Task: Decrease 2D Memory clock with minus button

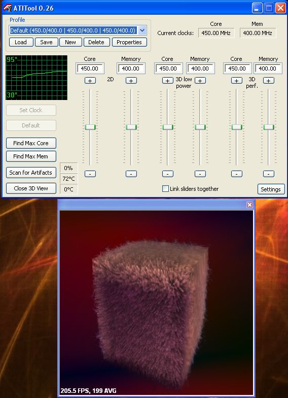Action: click(x=131, y=174)
